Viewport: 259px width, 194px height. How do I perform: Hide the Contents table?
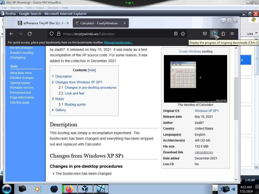tap(92, 70)
